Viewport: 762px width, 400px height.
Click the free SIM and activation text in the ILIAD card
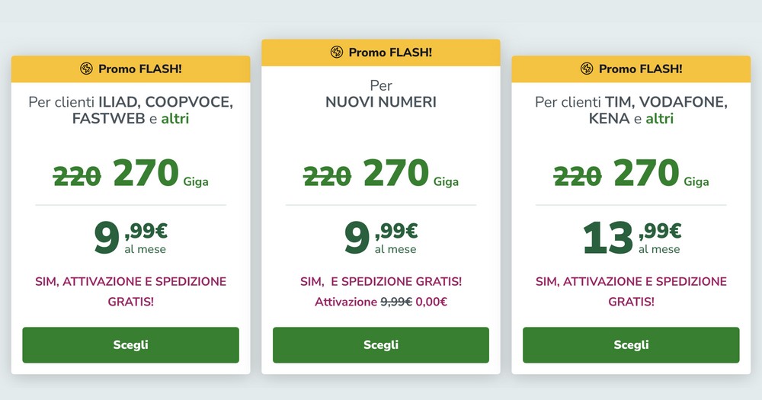coord(131,291)
